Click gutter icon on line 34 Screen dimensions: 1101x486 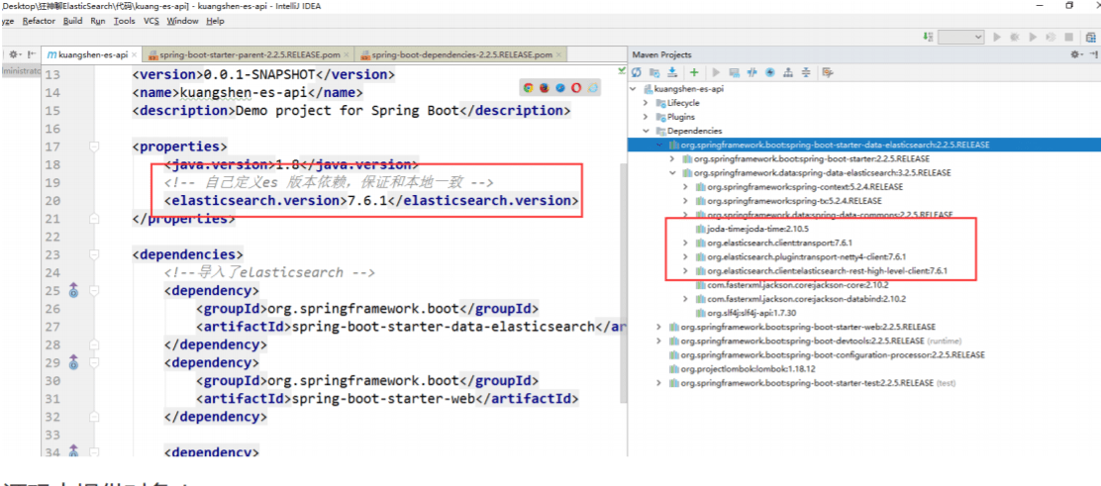click(x=73, y=449)
